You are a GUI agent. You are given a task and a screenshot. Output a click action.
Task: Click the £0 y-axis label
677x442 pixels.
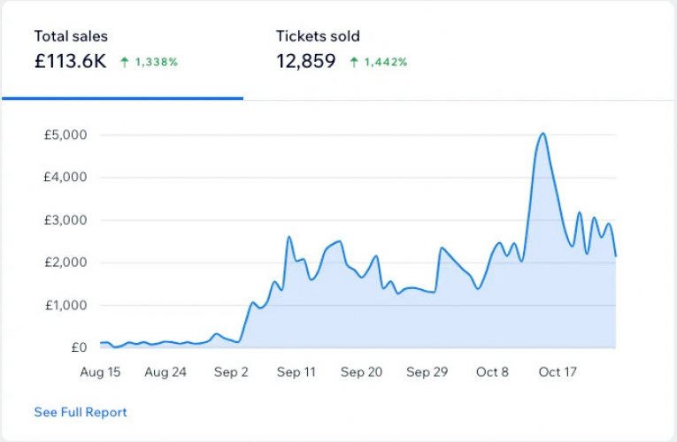[x=77, y=347]
